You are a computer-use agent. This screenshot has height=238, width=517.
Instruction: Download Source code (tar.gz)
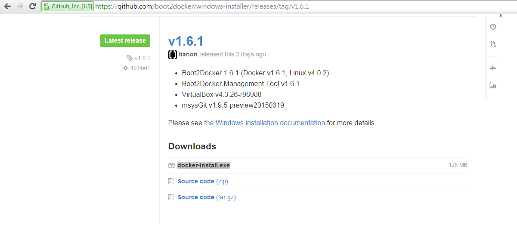207,197
